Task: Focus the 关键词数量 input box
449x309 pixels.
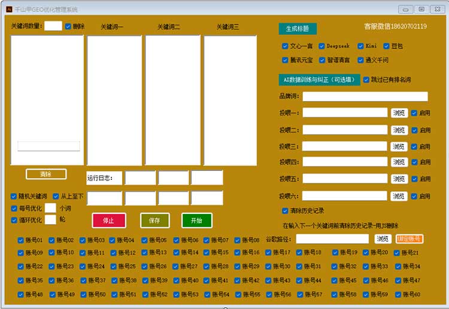Action: 53,26
